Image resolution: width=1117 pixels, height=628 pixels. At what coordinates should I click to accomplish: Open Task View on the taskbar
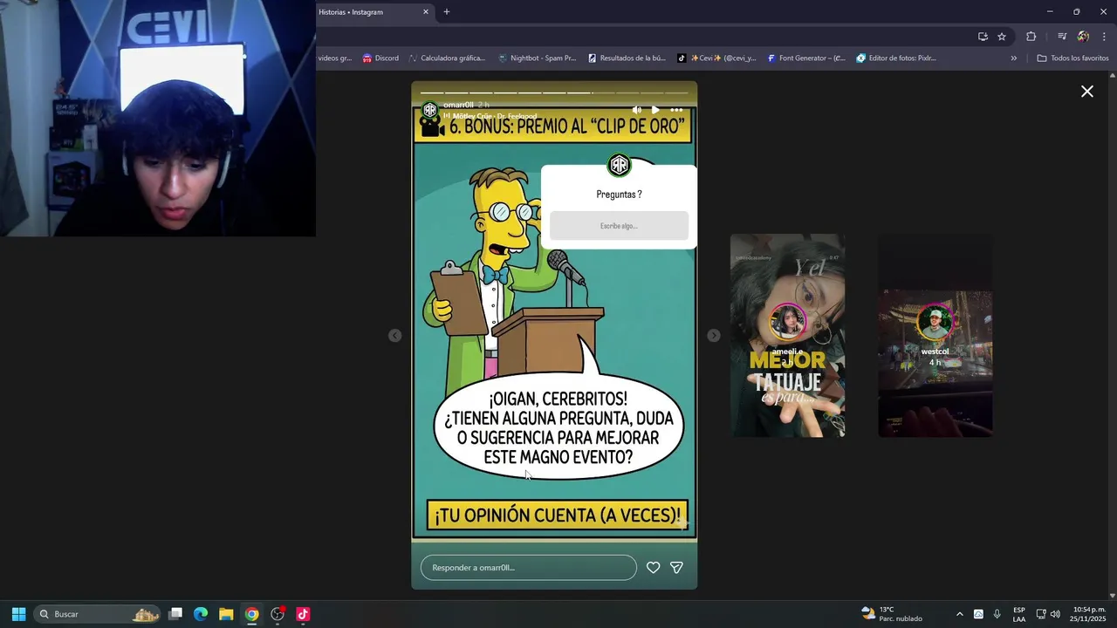tap(175, 614)
